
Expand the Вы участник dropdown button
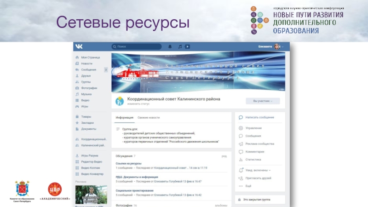point(263,101)
